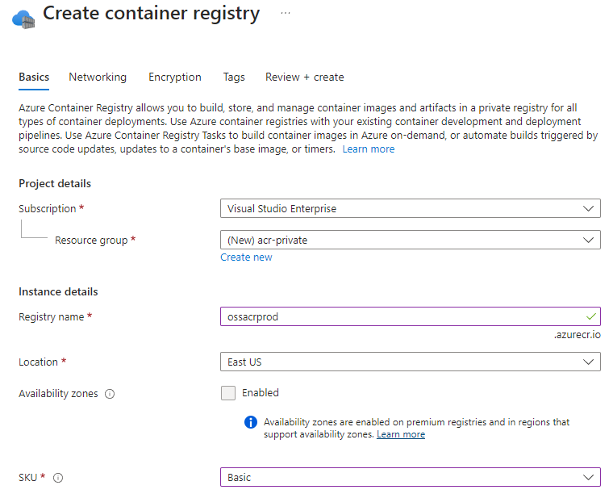Switch to the Networking tab
Screen dimensions: 613x498
point(98,77)
